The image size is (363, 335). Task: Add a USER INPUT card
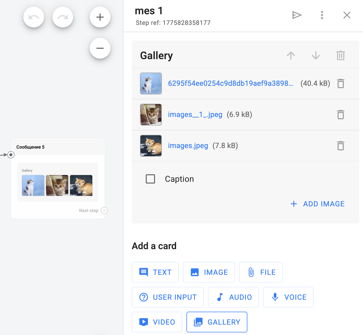click(168, 297)
